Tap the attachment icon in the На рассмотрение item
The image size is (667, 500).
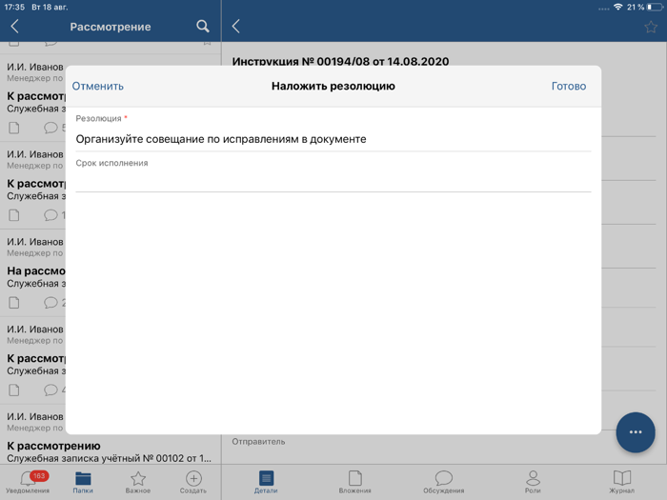14,303
